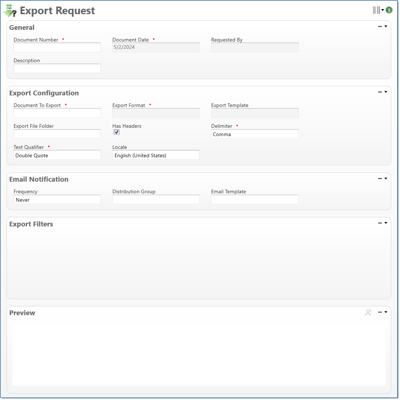Open the Delimiter combo box

coord(255,134)
